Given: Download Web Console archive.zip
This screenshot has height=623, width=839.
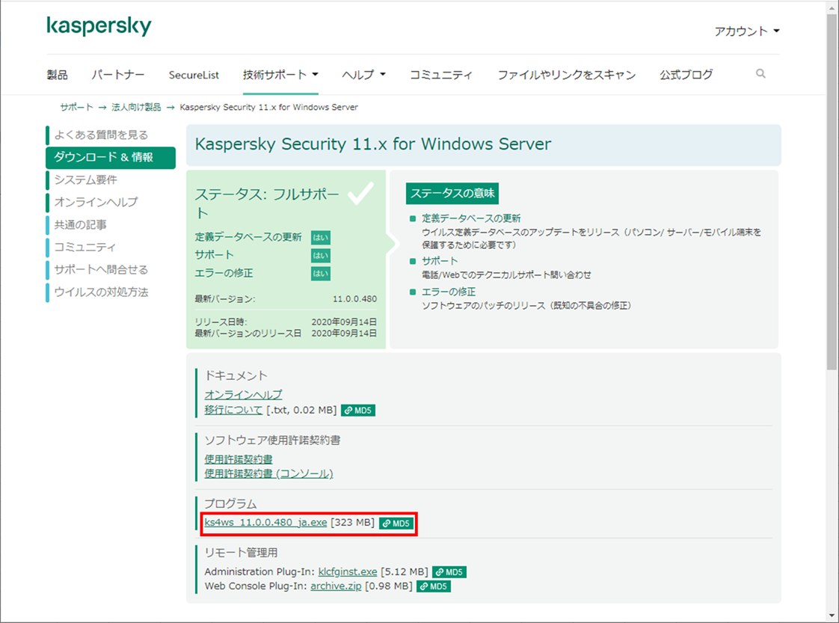Looking at the screenshot, I should point(336,586).
